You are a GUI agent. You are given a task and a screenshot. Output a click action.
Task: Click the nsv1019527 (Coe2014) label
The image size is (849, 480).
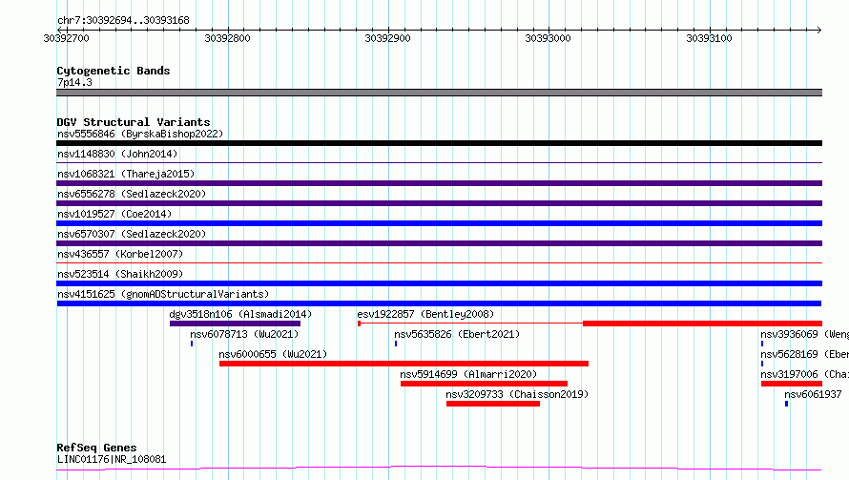114,214
